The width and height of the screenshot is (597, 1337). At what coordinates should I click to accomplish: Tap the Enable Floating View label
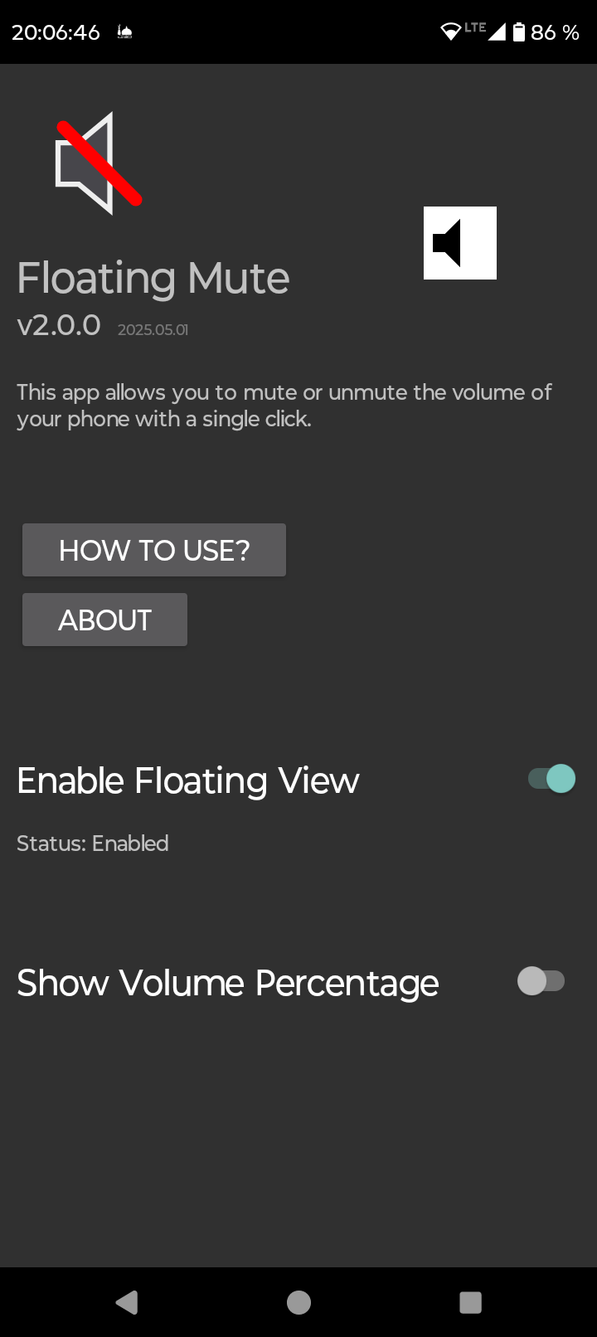(x=188, y=780)
